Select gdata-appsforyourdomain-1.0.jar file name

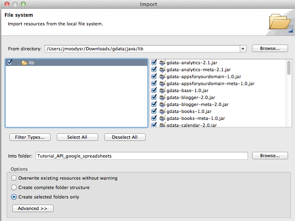tap(204, 77)
